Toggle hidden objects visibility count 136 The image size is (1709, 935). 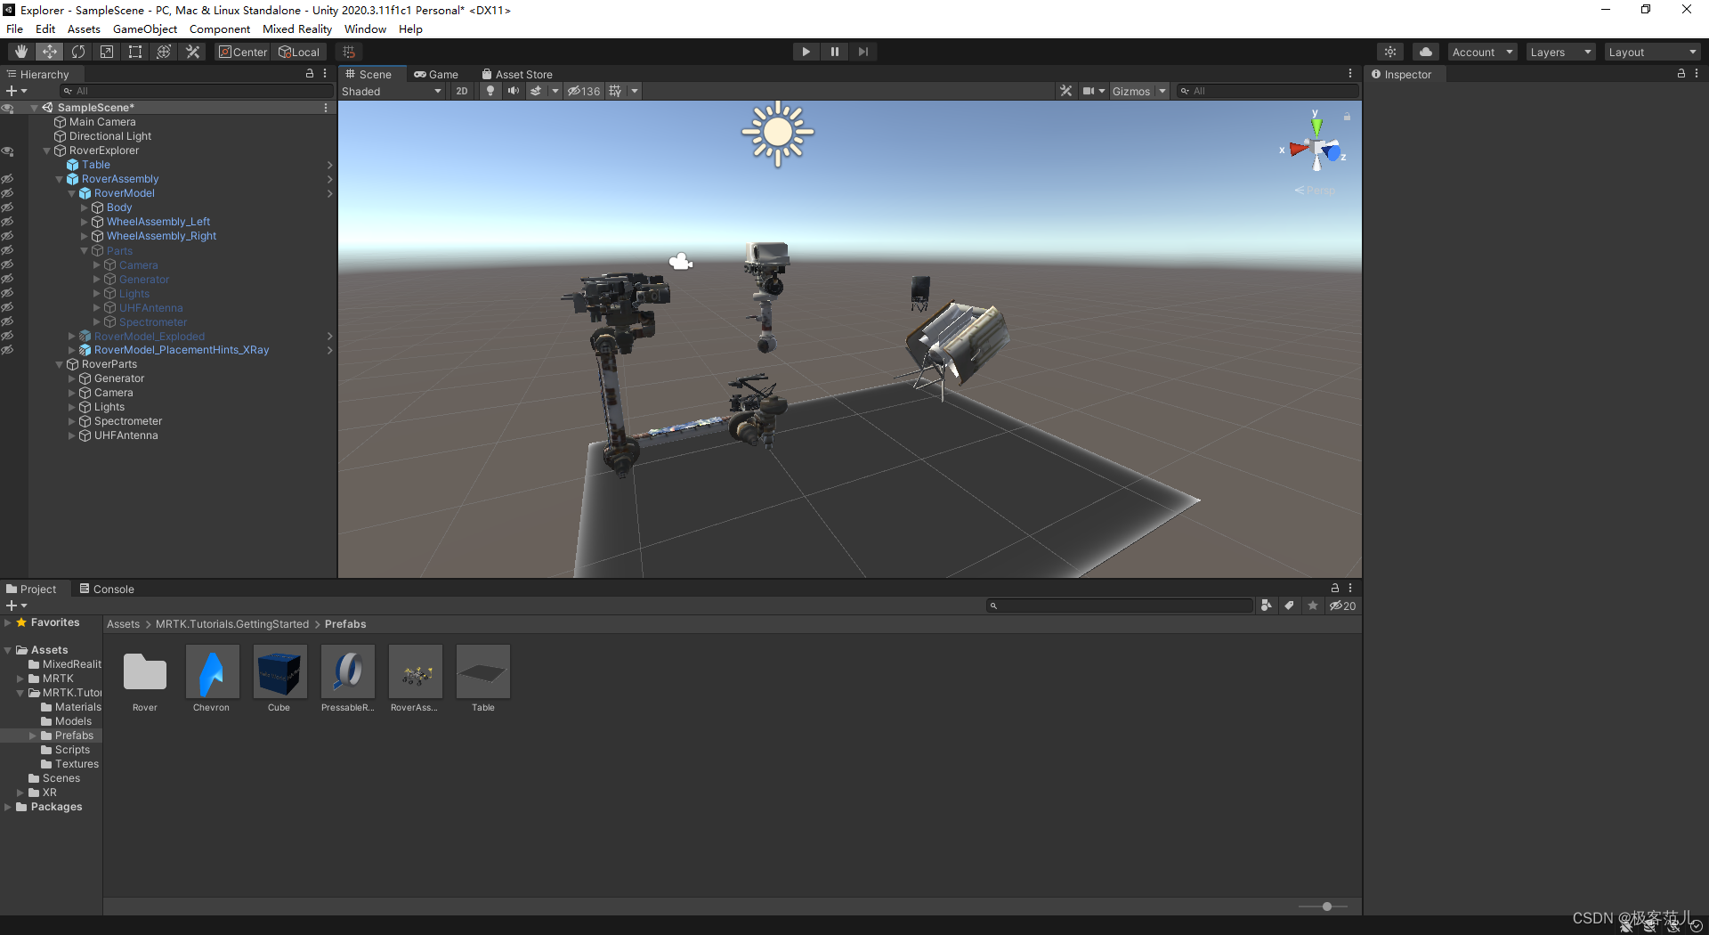(585, 91)
